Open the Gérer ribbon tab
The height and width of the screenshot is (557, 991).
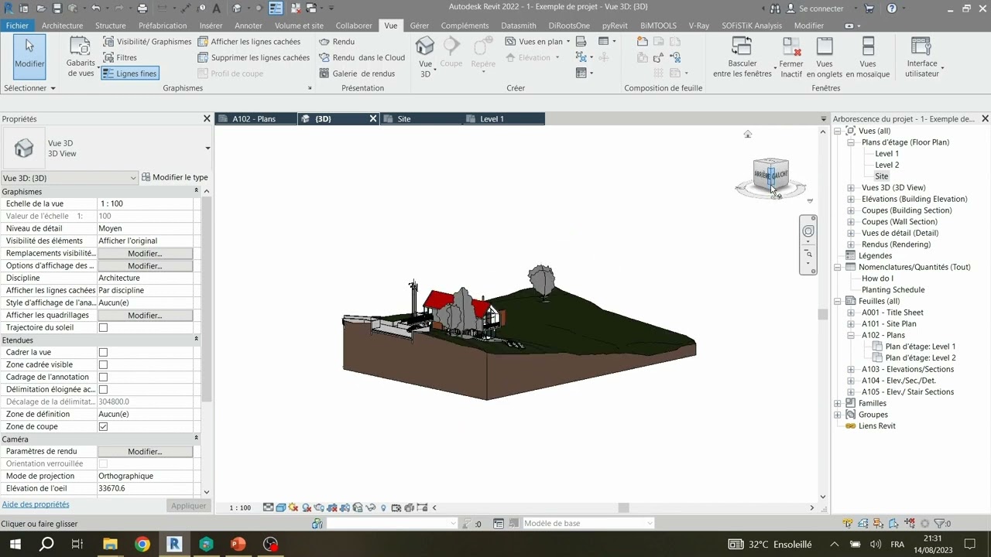[419, 26]
